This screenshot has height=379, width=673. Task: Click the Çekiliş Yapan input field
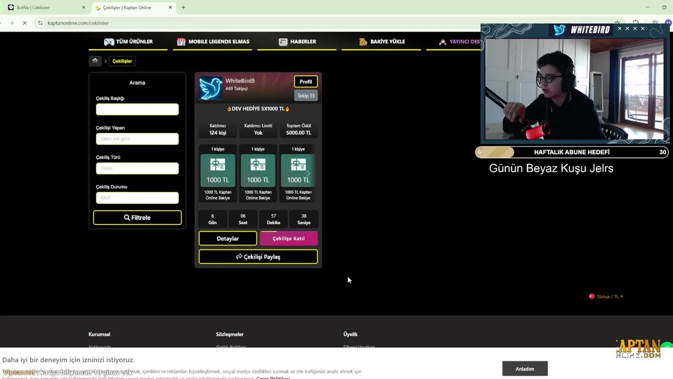pos(137,139)
